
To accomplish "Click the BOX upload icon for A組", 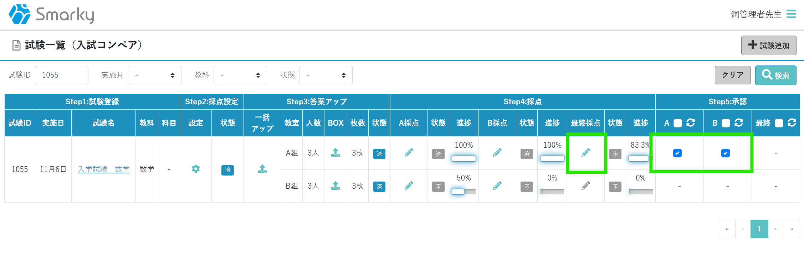I will [x=336, y=153].
